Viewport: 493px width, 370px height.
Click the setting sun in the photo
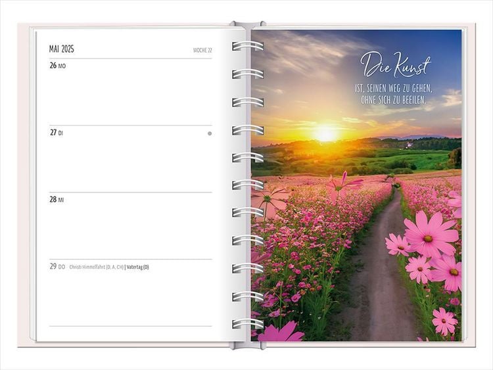[326, 133]
